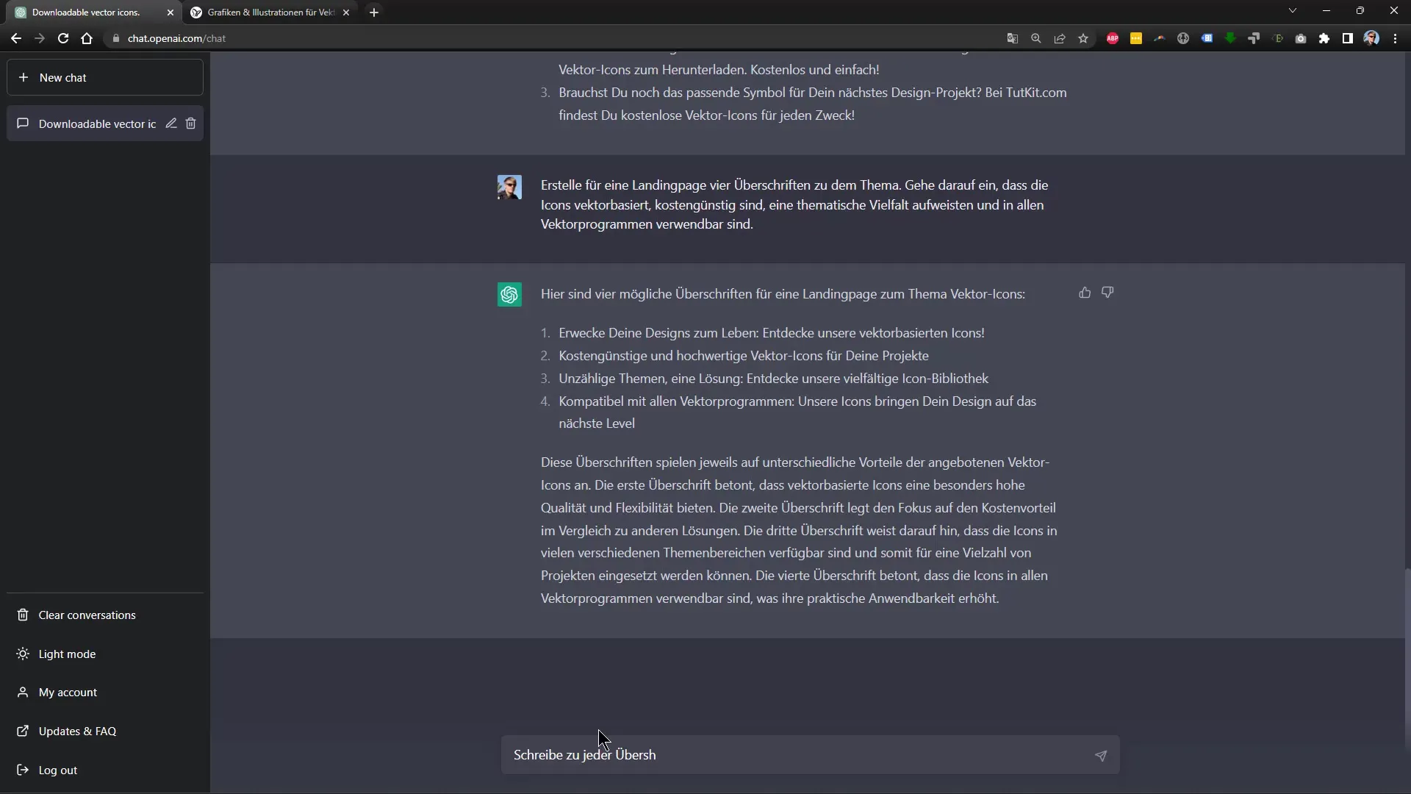1411x794 pixels.
Task: Click Clear conversations menu item
Action: (x=86, y=615)
